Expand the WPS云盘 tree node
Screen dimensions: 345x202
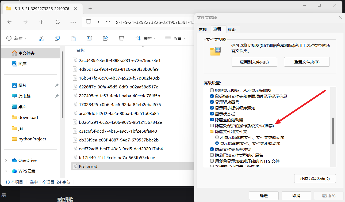tap(6, 171)
